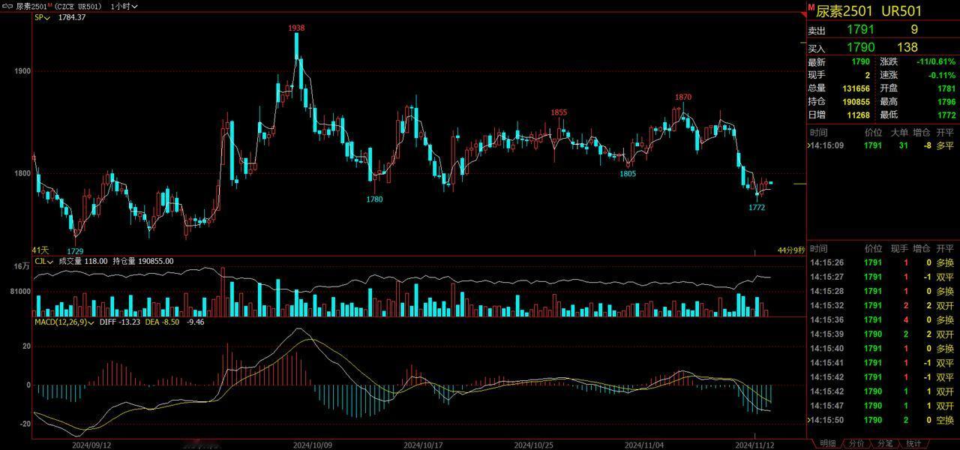Click the 大单 column header

click(899, 132)
